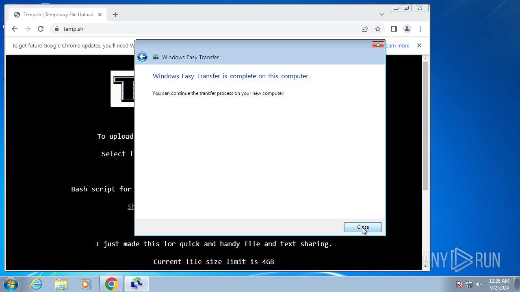Launch Internet Explorer from taskbar
Viewport: 520px width, 292px height.
(37, 284)
